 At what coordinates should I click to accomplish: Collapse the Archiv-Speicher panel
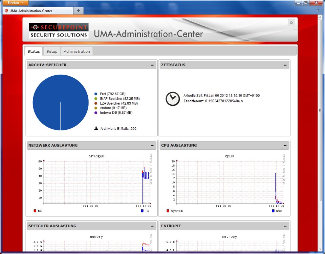point(152,65)
